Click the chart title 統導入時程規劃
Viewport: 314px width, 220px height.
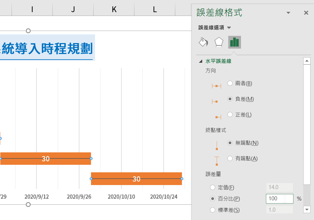(x=47, y=48)
